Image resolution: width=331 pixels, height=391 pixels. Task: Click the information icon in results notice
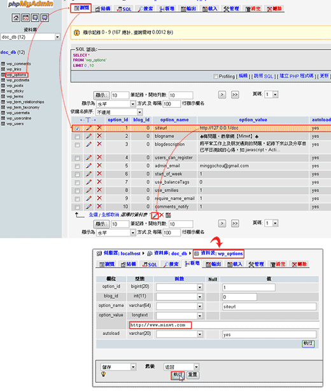[77, 32]
